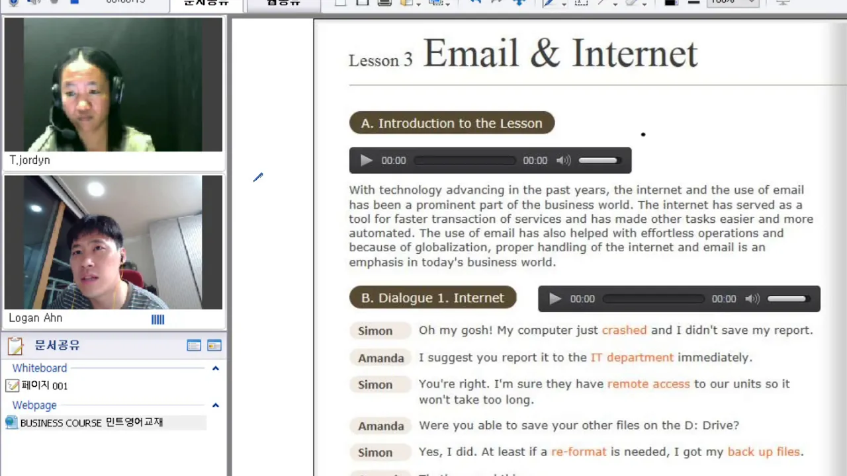Image resolution: width=847 pixels, height=476 pixels.
Task: Select T.jordyn's webcam video
Action: (113, 85)
